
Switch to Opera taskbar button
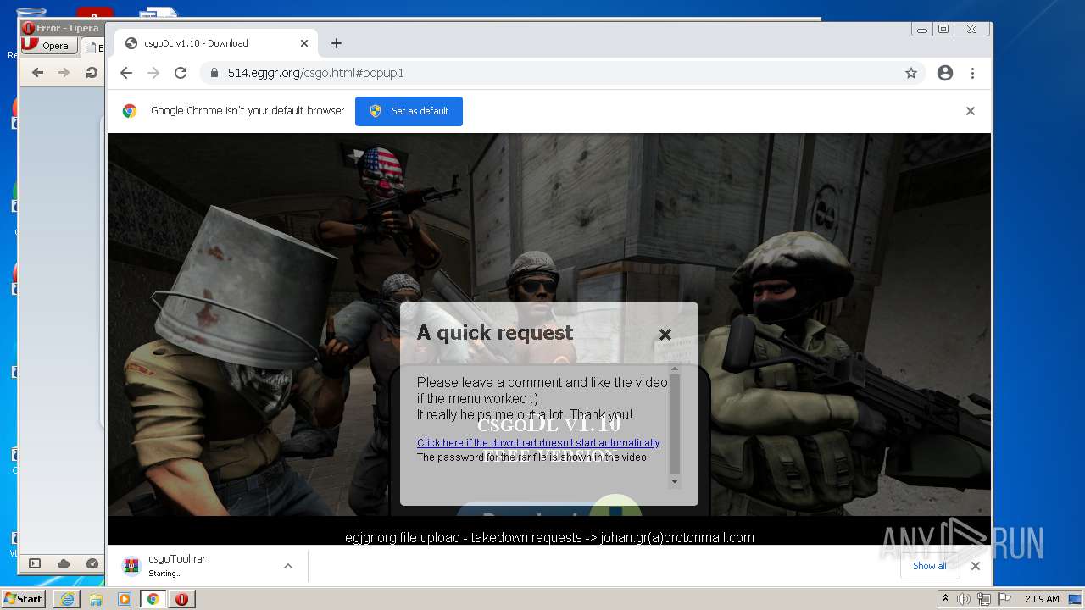tap(182, 599)
